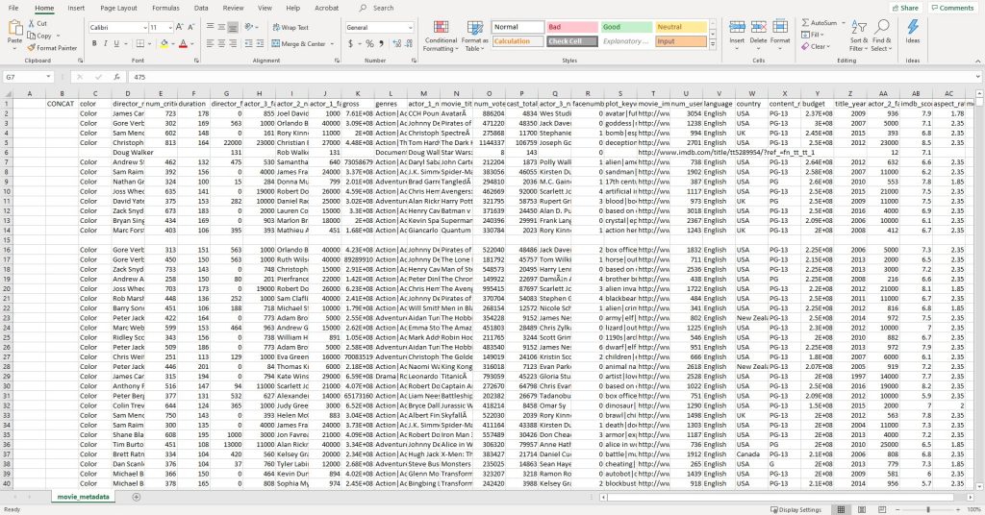Apply the Neutral cell style
This screenshot has height=515, width=985.
pos(681,27)
